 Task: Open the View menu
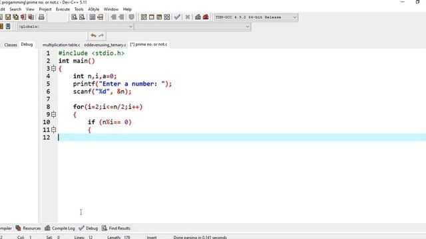point(30,9)
